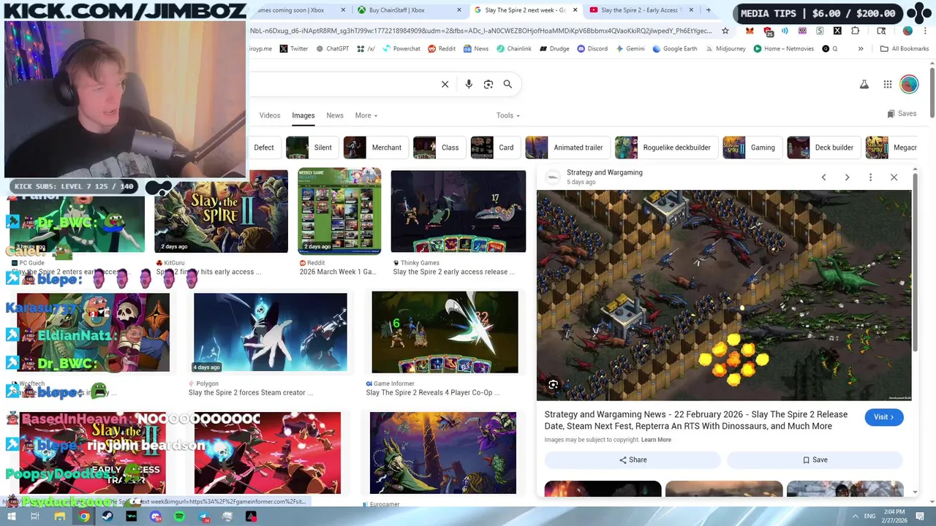This screenshot has height=526, width=936.
Task: Open Steam from the taskbar
Action: point(107,517)
